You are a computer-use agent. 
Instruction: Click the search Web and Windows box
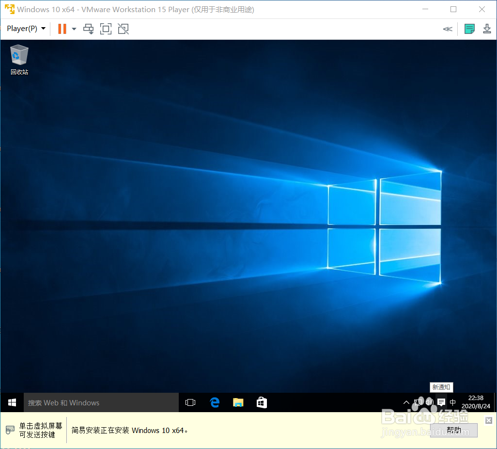click(101, 402)
